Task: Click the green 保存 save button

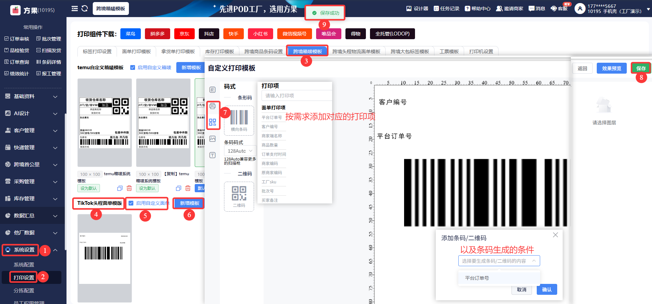Action: click(641, 68)
